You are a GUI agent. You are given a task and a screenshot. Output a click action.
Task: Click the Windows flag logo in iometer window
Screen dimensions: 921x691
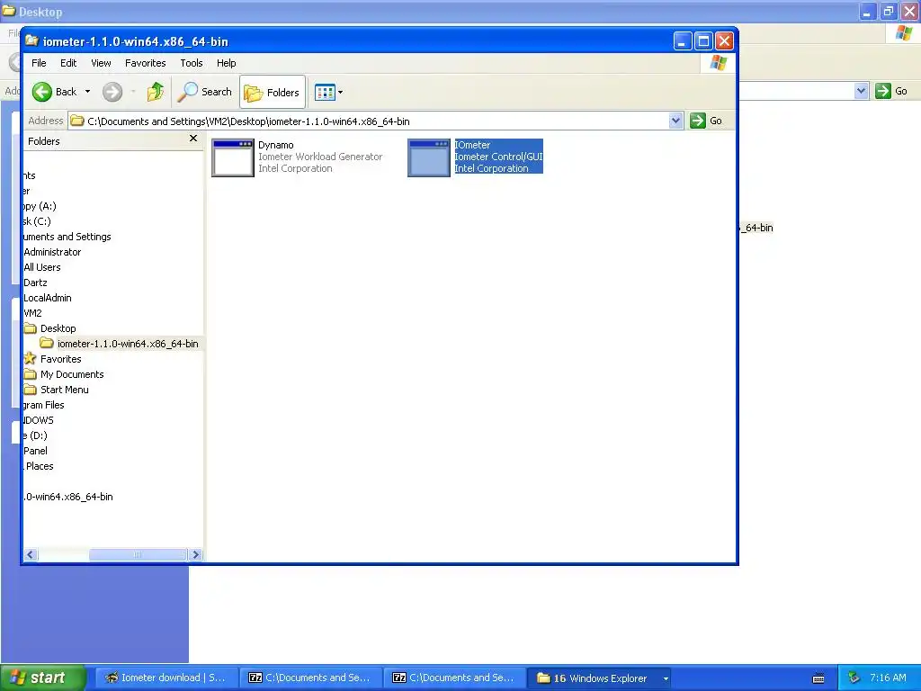(x=718, y=63)
